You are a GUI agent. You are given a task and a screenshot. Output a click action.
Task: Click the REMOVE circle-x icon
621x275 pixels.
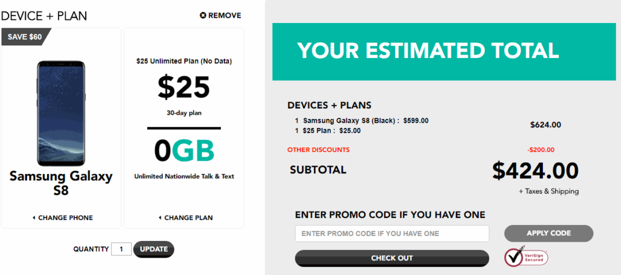(x=203, y=16)
